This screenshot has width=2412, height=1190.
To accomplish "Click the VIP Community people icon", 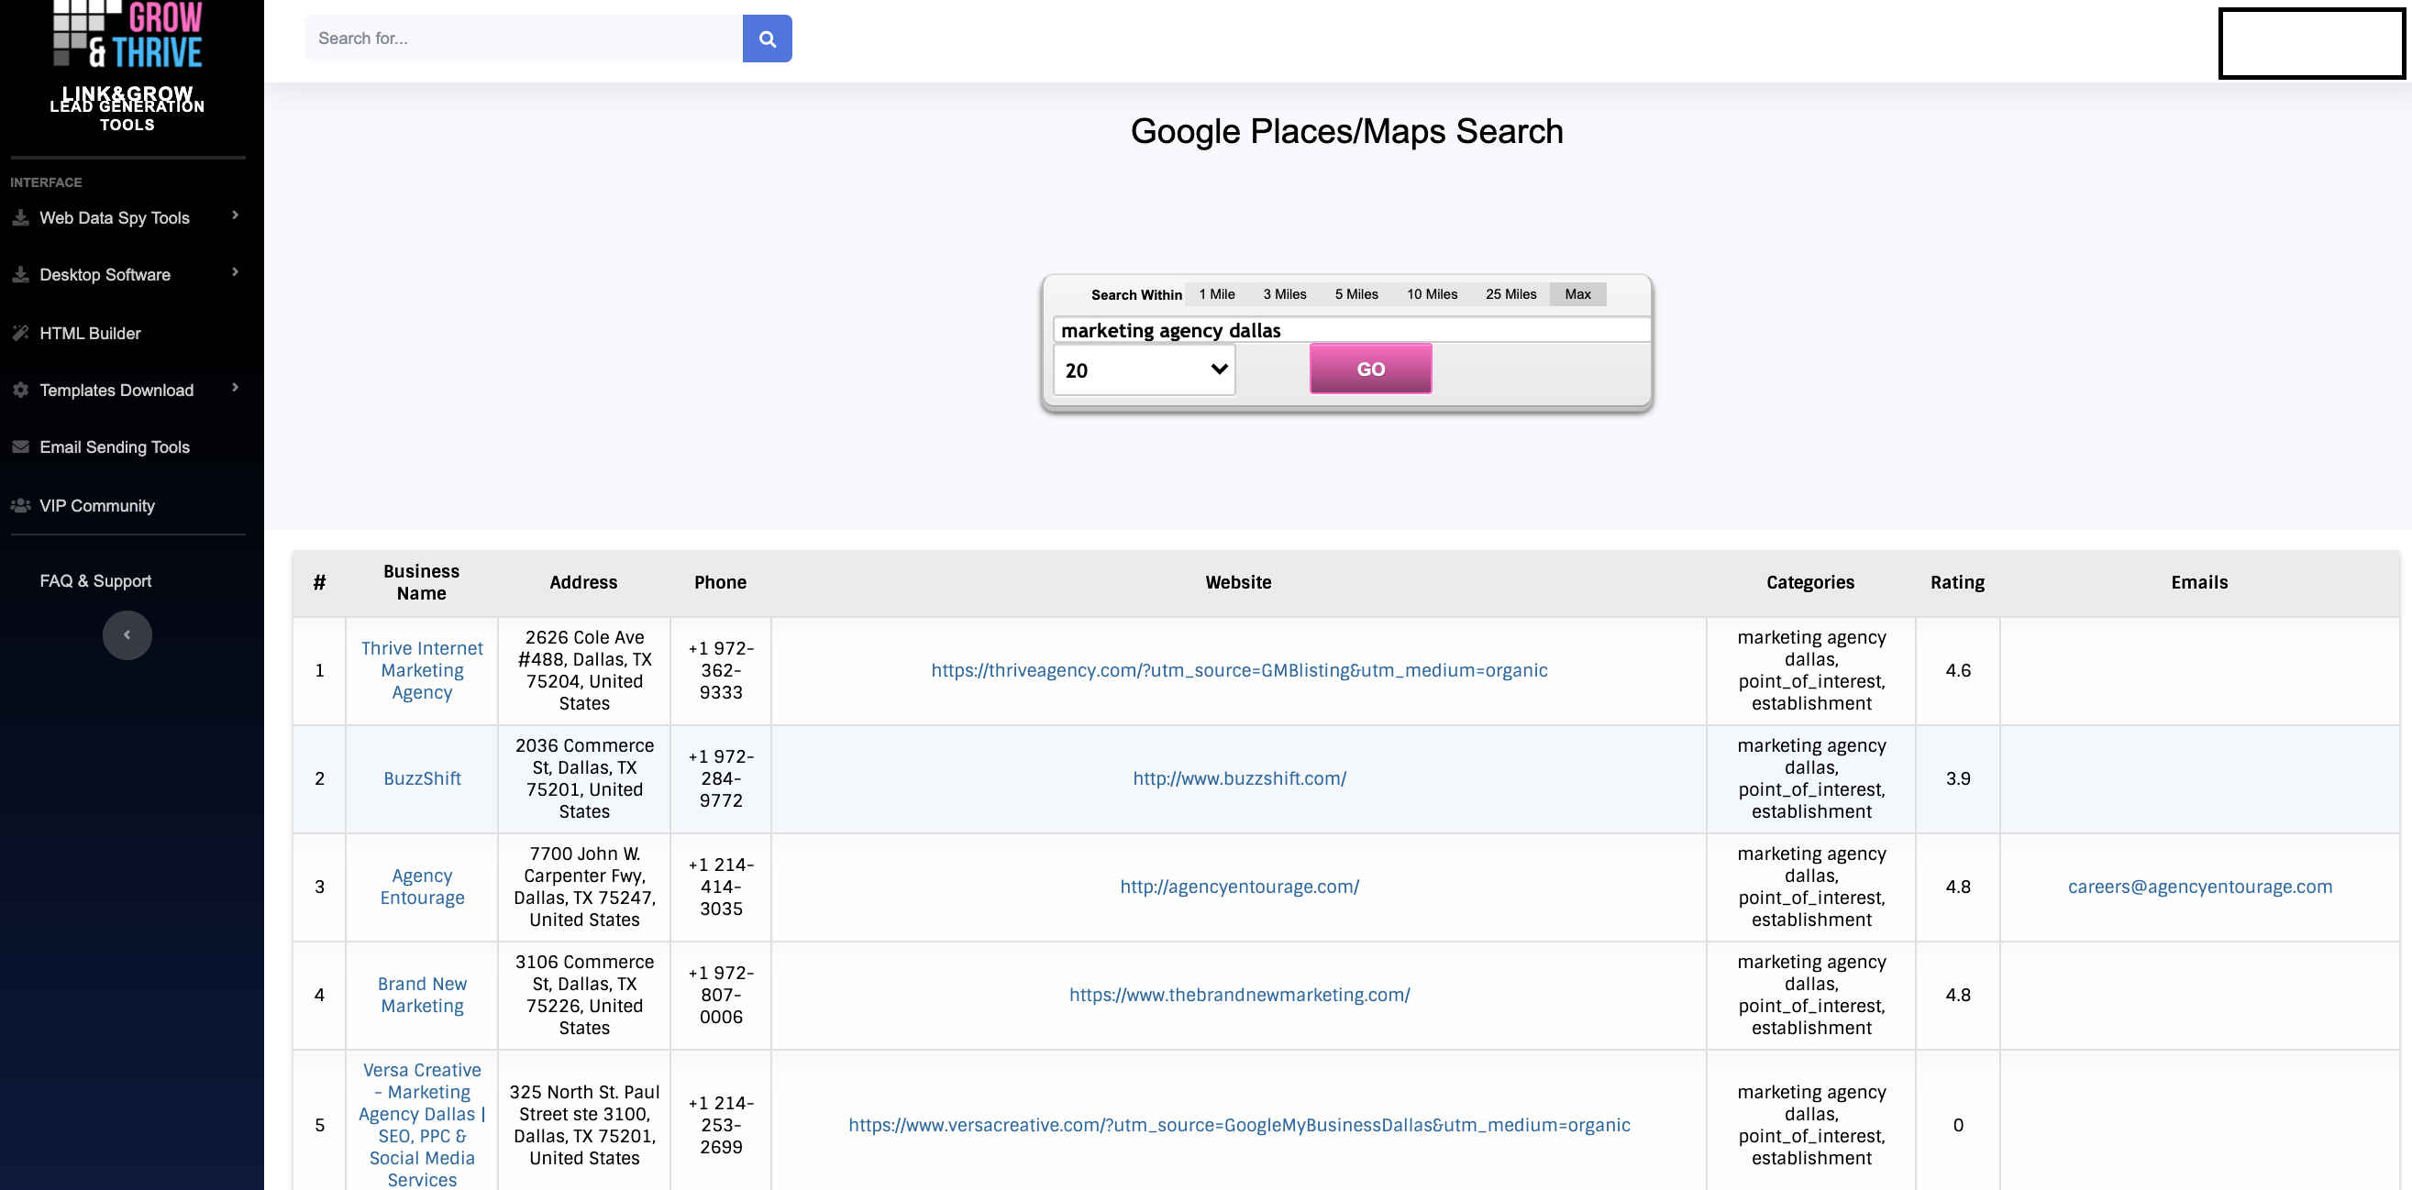I will 20,504.
